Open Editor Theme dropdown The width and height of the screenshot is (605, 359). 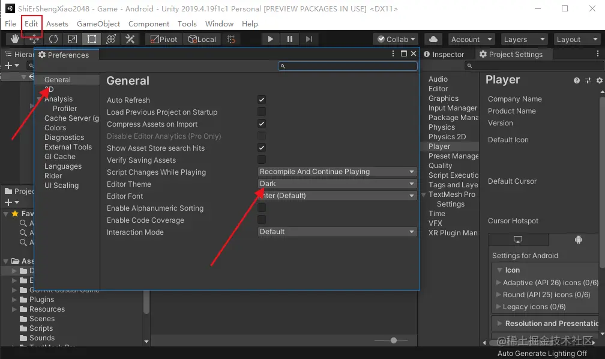pyautogui.click(x=337, y=183)
